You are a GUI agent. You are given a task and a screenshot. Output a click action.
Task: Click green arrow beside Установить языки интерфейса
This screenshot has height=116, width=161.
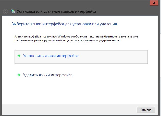click(x=19, y=56)
